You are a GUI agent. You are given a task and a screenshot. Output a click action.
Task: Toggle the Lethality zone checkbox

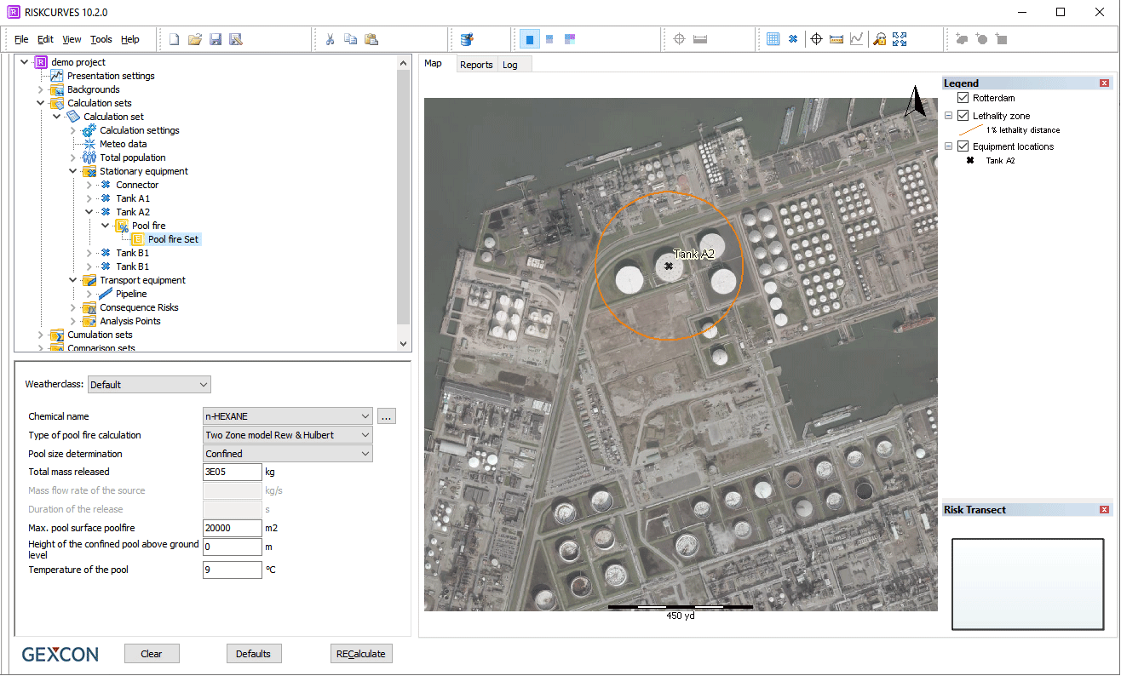pyautogui.click(x=963, y=116)
